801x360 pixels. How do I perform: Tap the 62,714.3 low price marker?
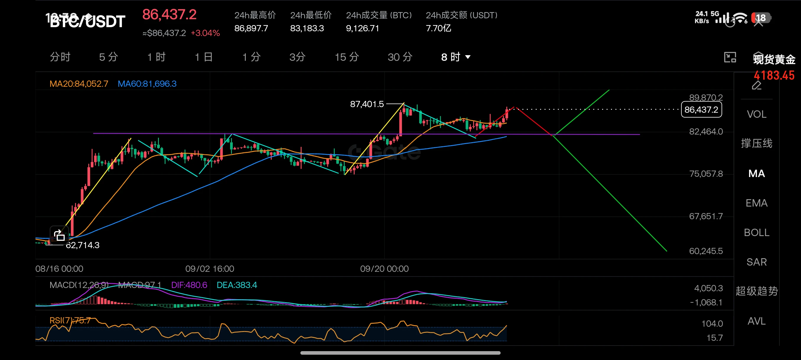83,245
